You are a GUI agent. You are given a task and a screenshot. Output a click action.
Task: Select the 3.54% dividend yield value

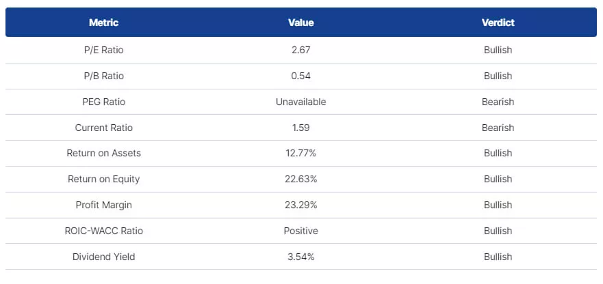(301, 257)
